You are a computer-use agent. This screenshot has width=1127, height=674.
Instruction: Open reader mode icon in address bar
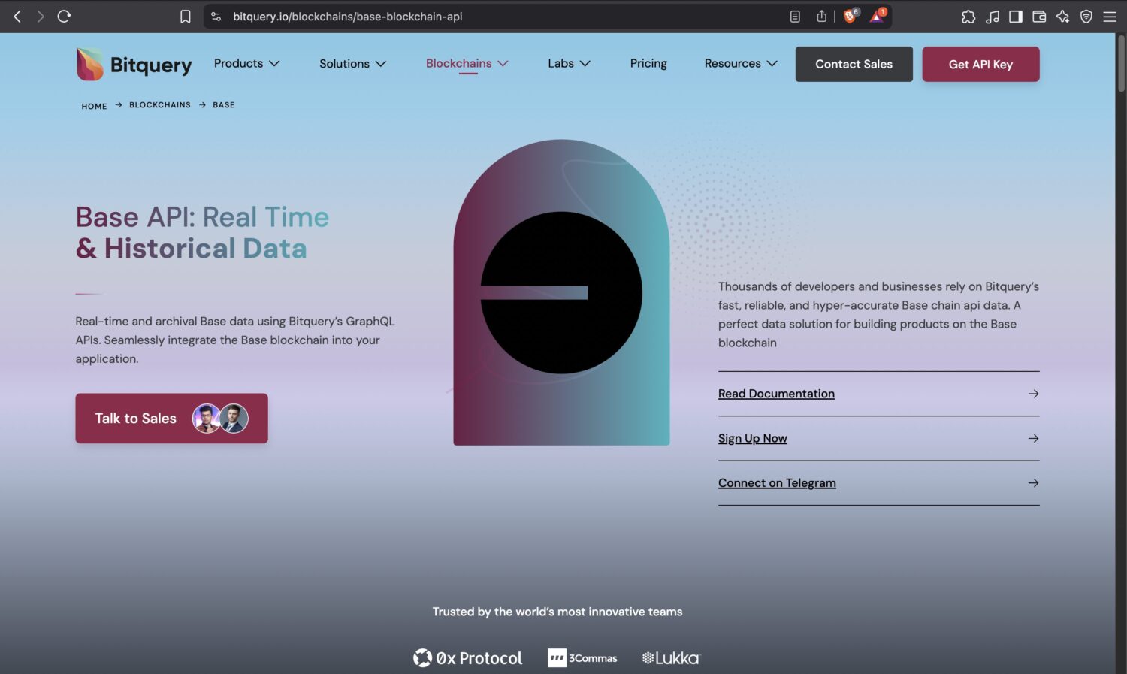click(x=795, y=17)
